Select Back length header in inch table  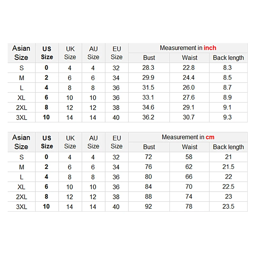click(x=228, y=58)
